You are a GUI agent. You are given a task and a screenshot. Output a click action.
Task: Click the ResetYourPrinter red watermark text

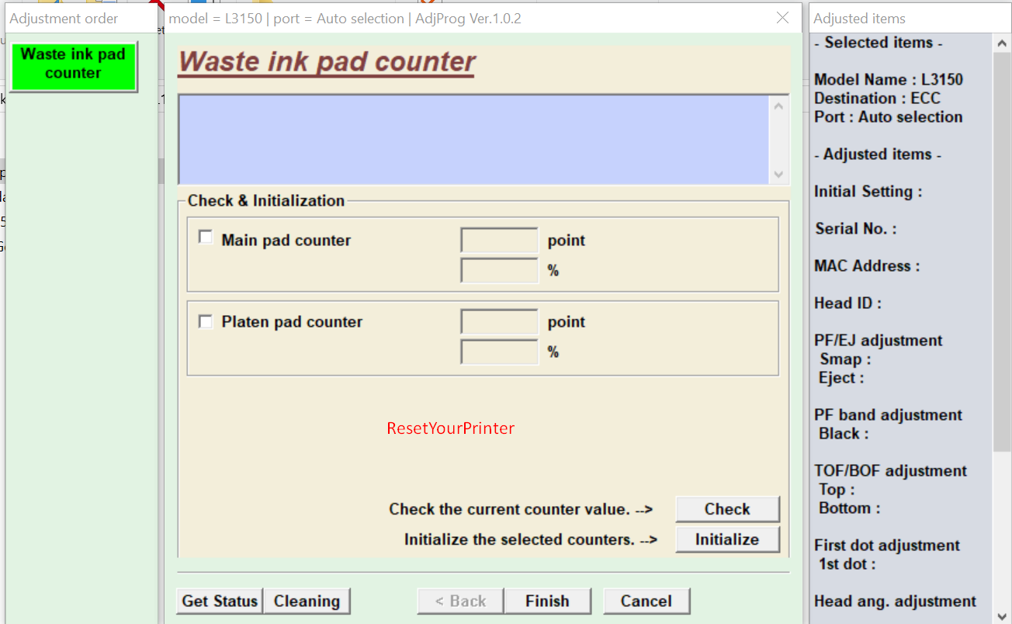tap(450, 428)
